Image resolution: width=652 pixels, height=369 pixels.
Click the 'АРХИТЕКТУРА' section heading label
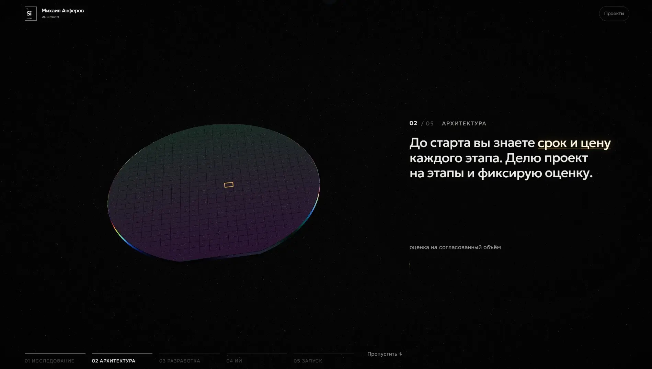click(464, 123)
